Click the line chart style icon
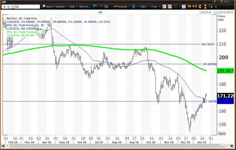 164,7
